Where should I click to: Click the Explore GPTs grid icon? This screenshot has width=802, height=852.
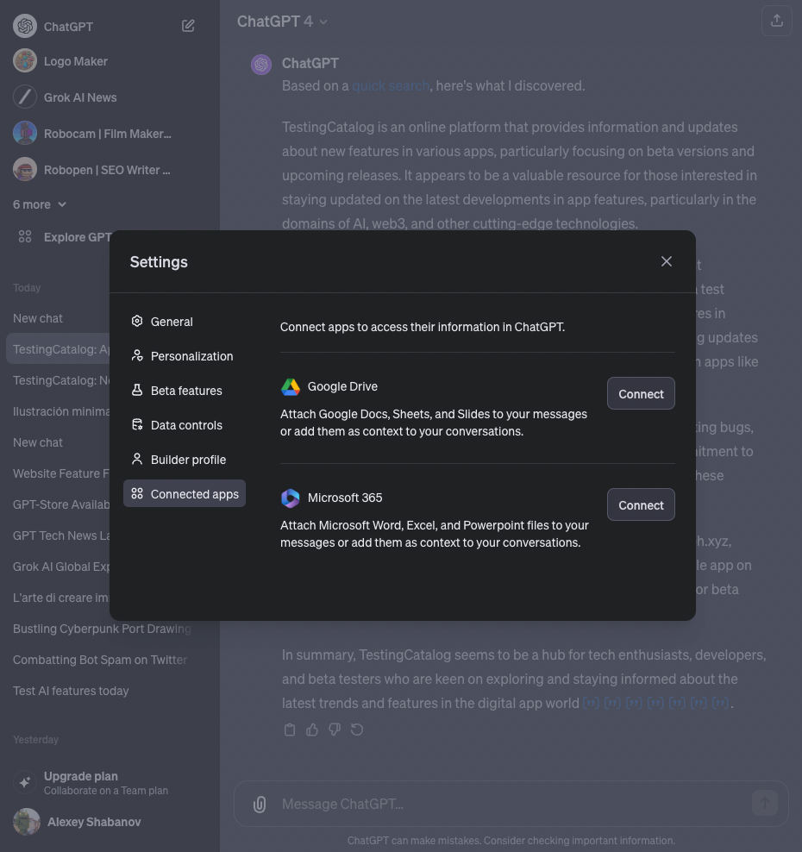[x=25, y=236]
